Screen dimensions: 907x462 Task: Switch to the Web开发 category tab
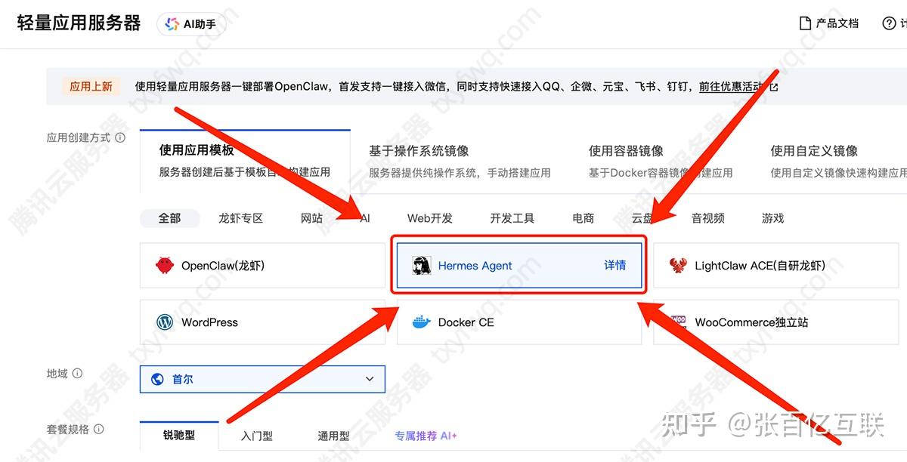(429, 217)
